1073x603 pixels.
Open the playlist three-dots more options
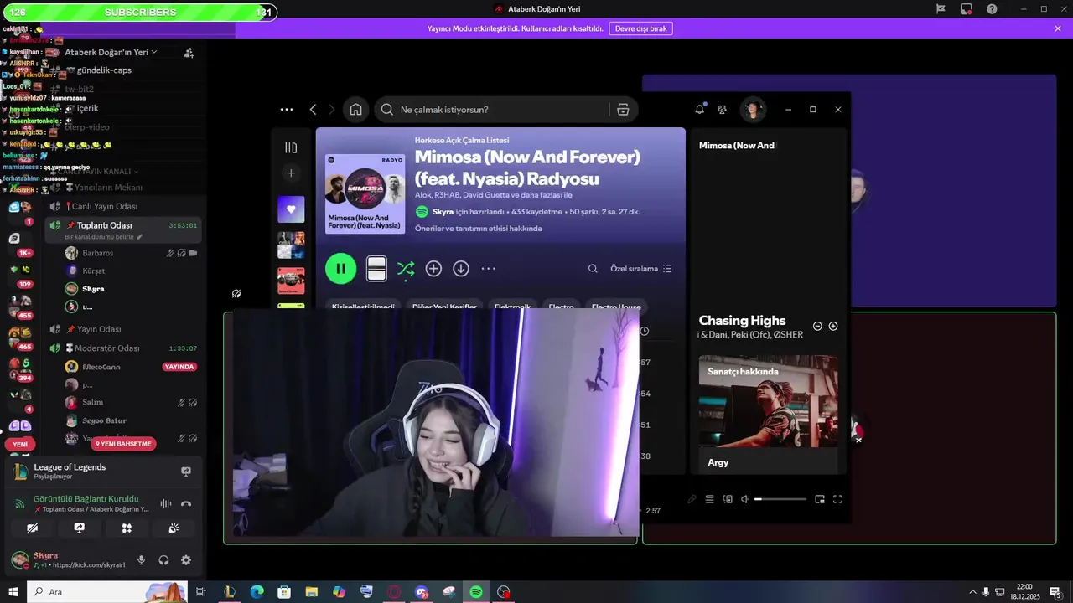coord(489,269)
